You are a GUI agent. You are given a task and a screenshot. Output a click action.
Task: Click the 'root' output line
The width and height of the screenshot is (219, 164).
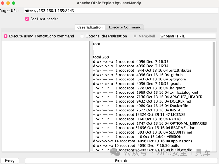pyautogui.click(x=97, y=44)
